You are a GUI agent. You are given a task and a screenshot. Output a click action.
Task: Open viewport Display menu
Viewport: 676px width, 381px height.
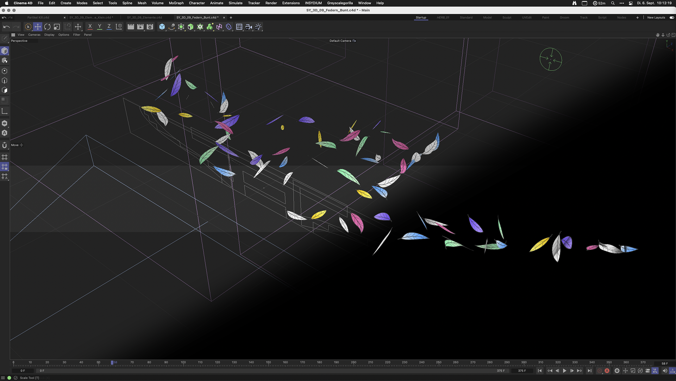click(49, 35)
